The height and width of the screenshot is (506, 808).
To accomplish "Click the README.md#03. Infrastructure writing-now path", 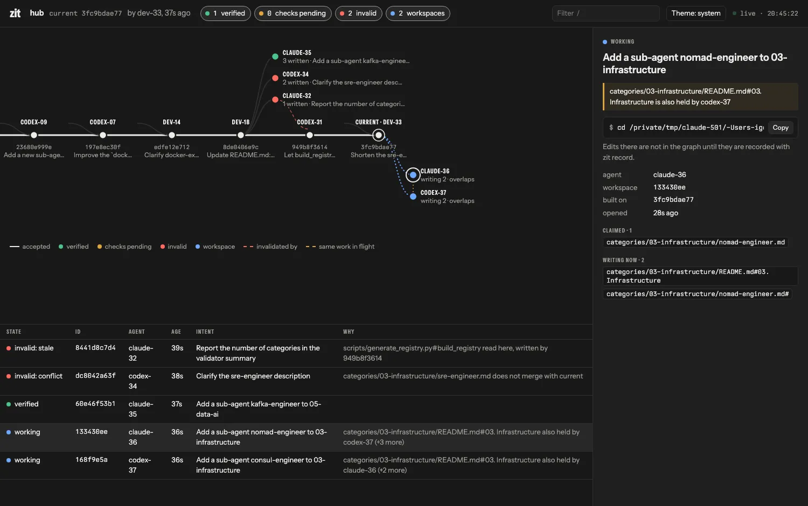I will pyautogui.click(x=700, y=276).
